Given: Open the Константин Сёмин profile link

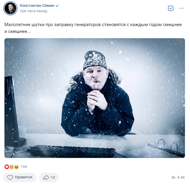Looking at the screenshot, I should click(37, 6).
